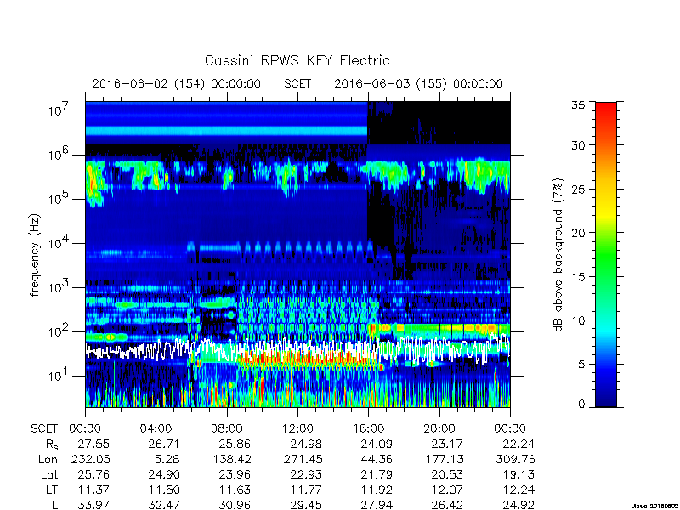
Task: Select the 10^3 frequency tick label
Action: [x=57, y=287]
